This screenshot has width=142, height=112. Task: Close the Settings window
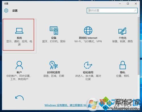point(136,4)
